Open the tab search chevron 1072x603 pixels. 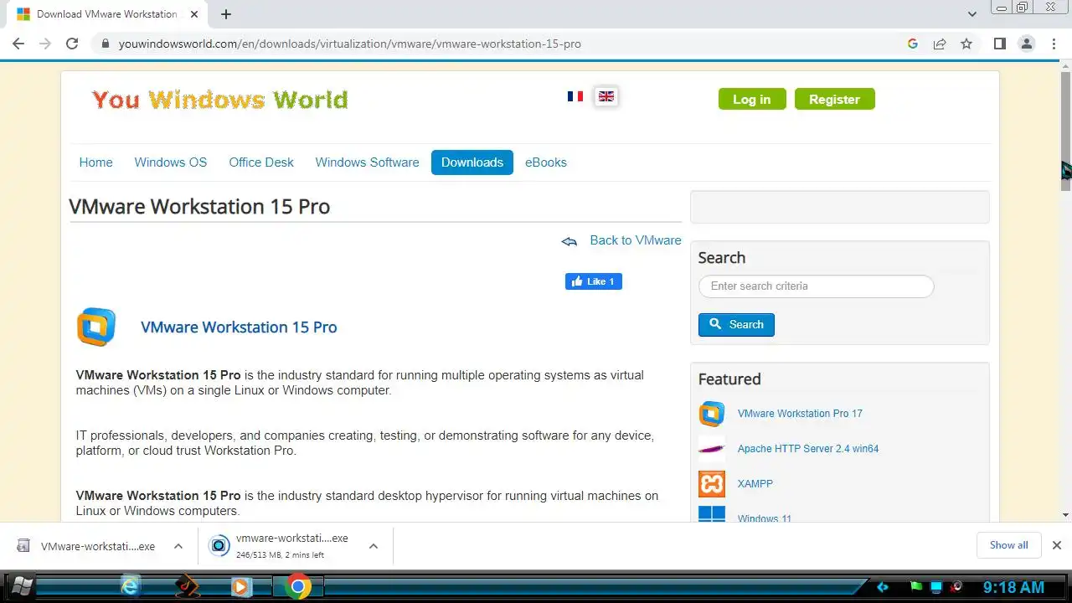(x=972, y=14)
